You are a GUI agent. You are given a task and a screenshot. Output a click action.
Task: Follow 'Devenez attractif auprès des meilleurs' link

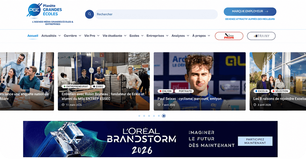(x=250, y=19)
